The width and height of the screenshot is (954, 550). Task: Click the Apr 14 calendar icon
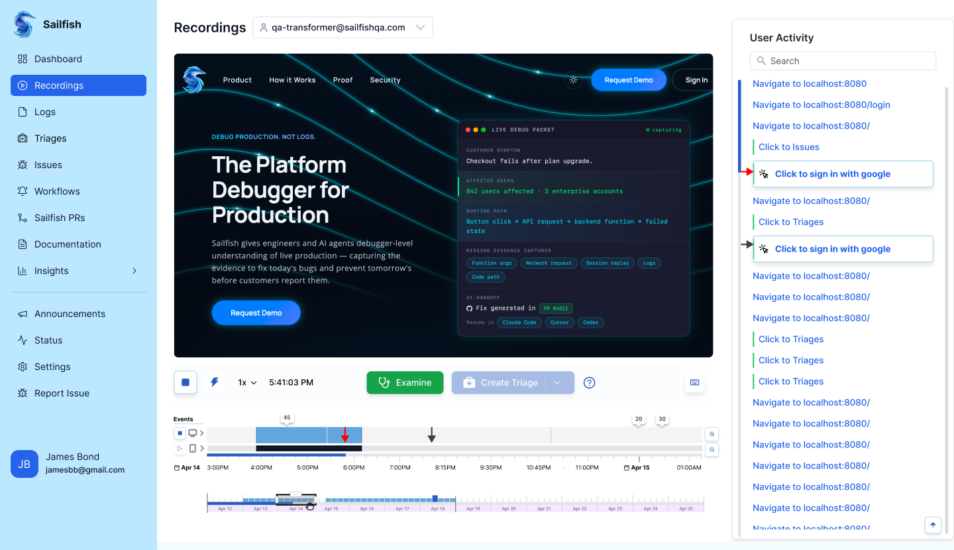pos(177,468)
